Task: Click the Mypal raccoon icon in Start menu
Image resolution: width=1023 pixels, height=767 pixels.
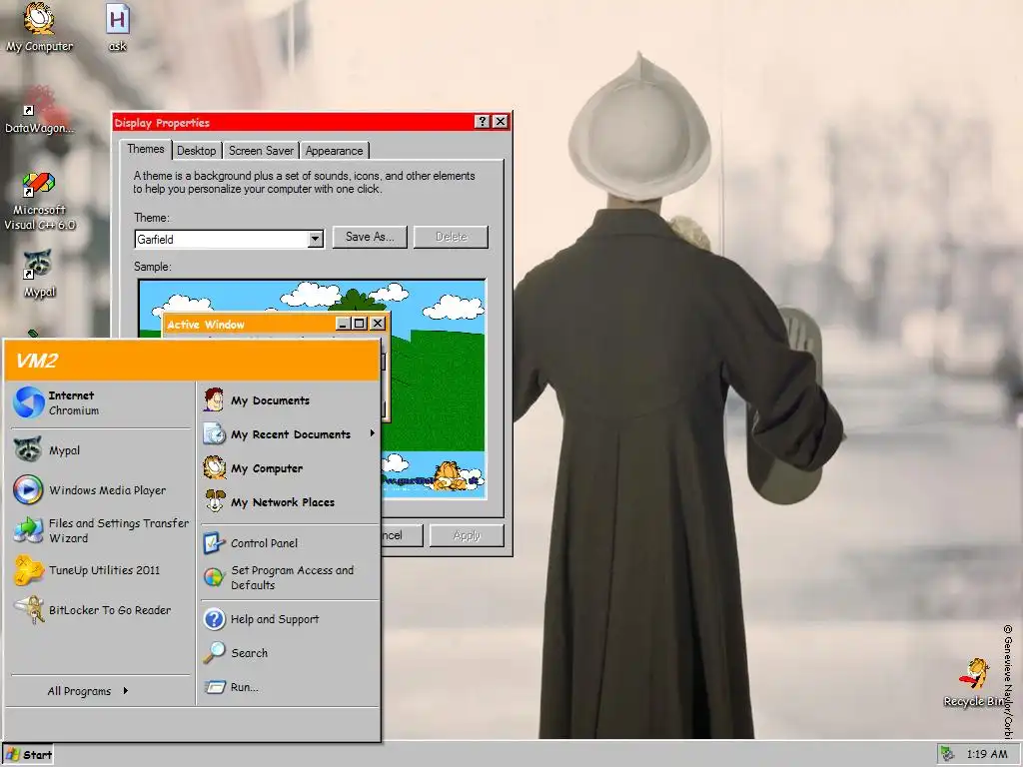Action: (x=28, y=449)
